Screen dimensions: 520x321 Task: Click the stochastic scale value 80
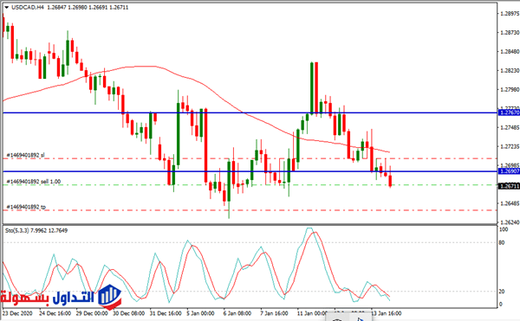(502, 242)
